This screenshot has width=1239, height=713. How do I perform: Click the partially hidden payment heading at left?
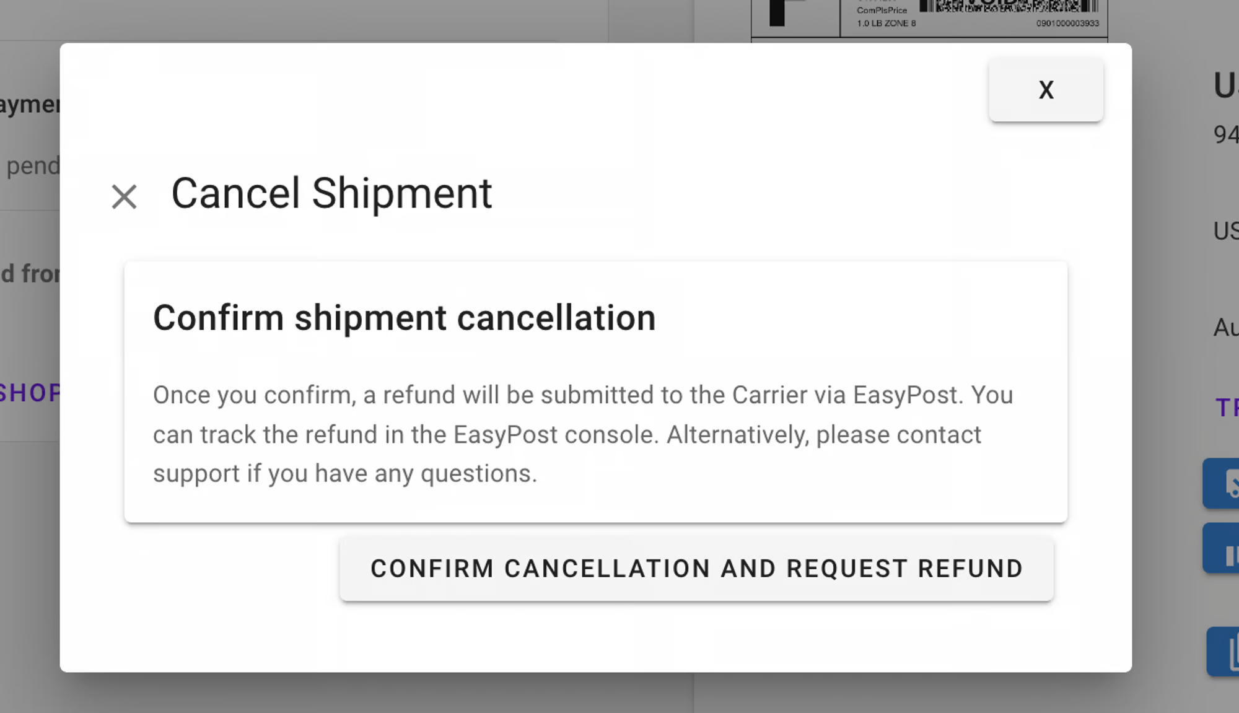coord(30,104)
